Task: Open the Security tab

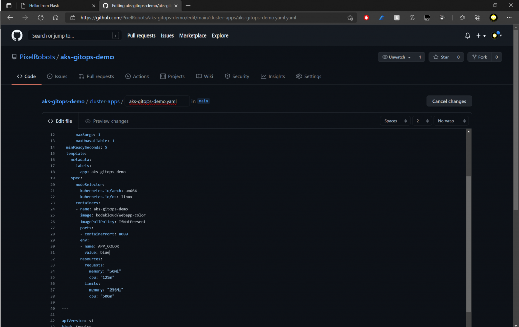Action: tap(237, 76)
